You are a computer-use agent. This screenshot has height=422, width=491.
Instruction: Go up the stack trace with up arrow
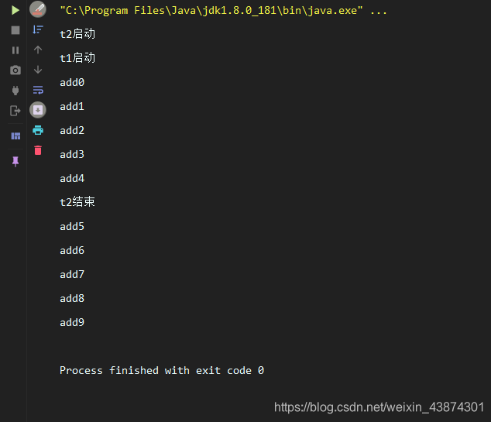(38, 50)
